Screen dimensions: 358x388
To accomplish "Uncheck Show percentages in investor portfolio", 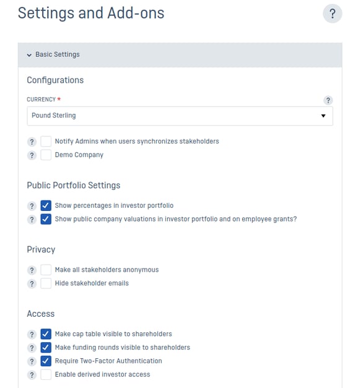I will tap(46, 205).
